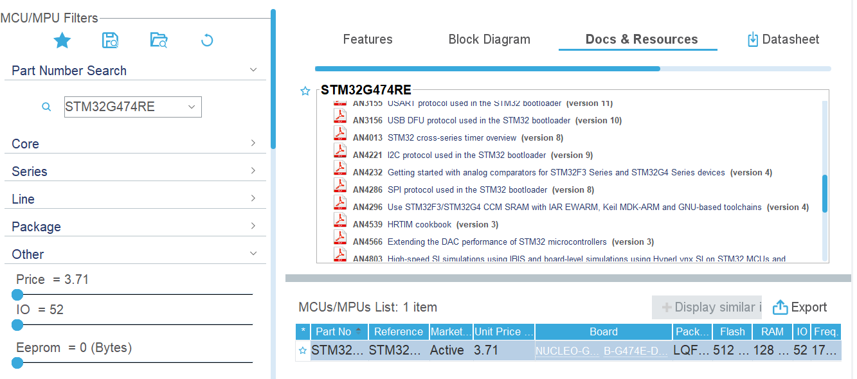Load saved search folder icon

click(x=159, y=40)
